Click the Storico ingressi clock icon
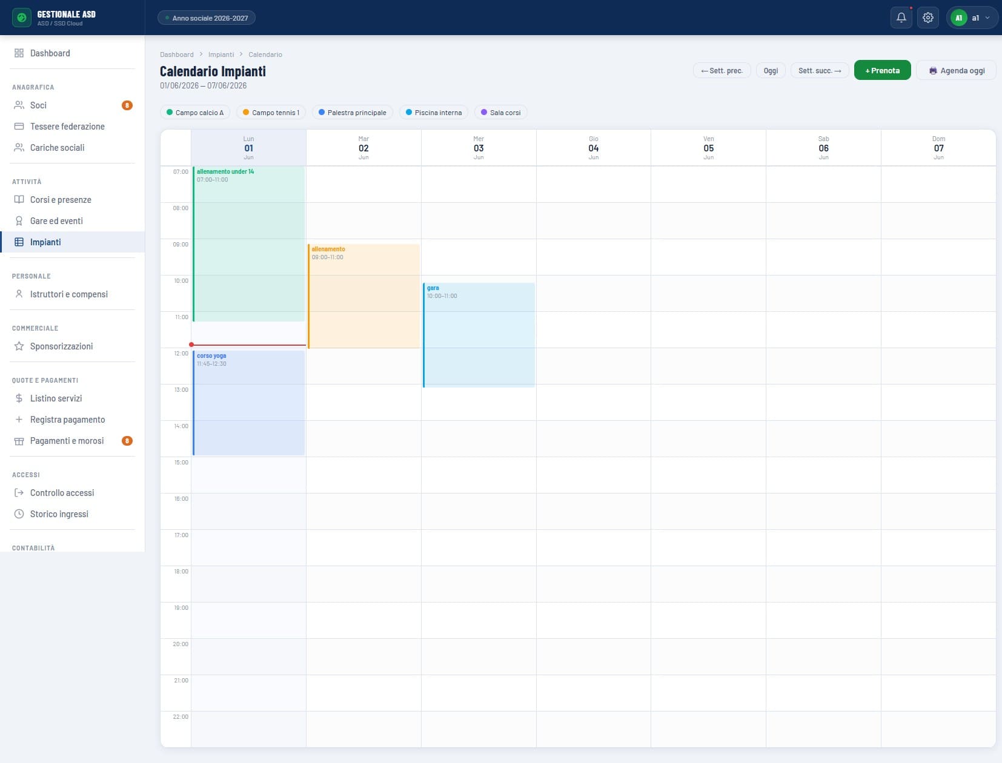The width and height of the screenshot is (1002, 763). coord(19,514)
